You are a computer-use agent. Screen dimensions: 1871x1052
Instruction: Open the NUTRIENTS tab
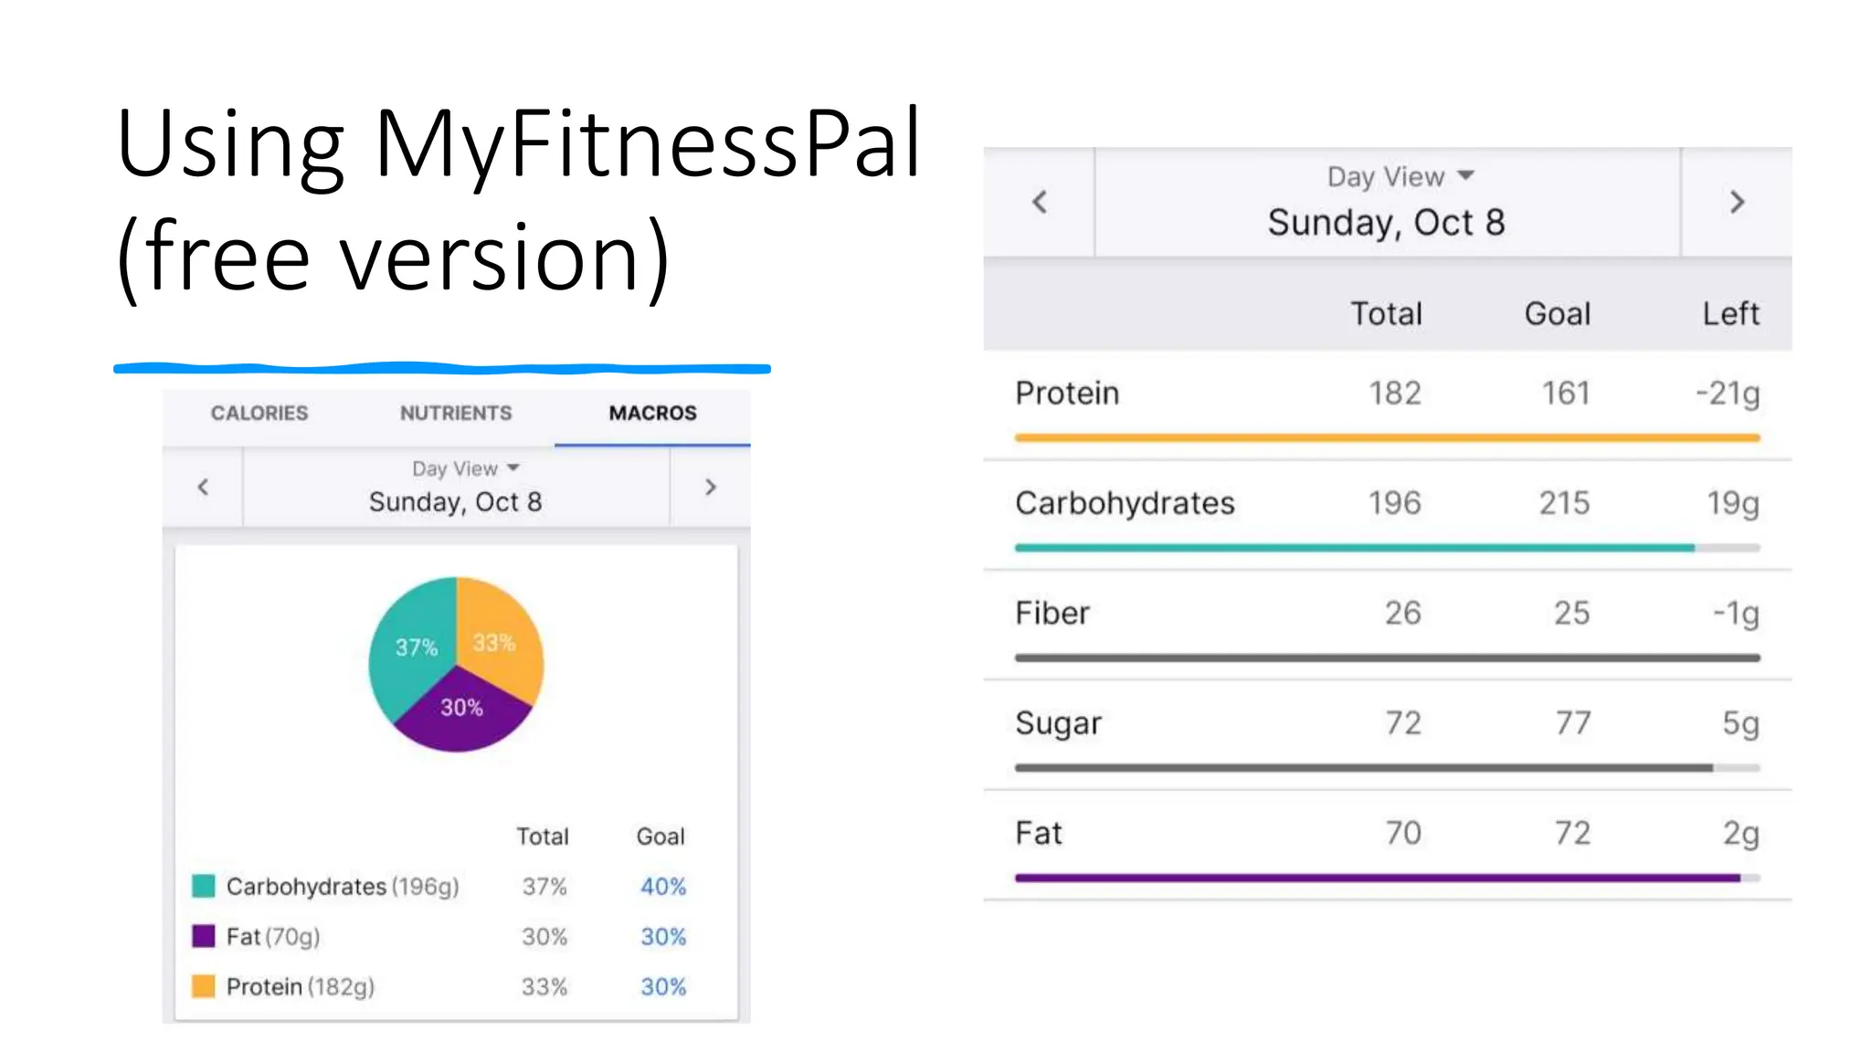click(x=456, y=414)
